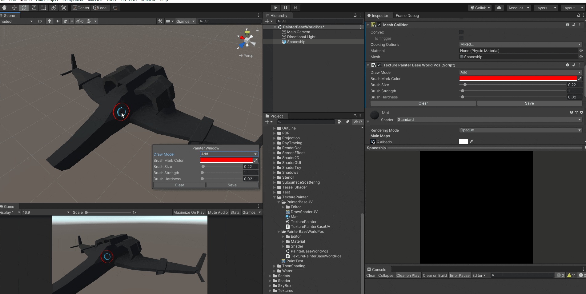This screenshot has height=294, width=586.
Task: Open the scene camera settings icon
Action: pos(168,21)
